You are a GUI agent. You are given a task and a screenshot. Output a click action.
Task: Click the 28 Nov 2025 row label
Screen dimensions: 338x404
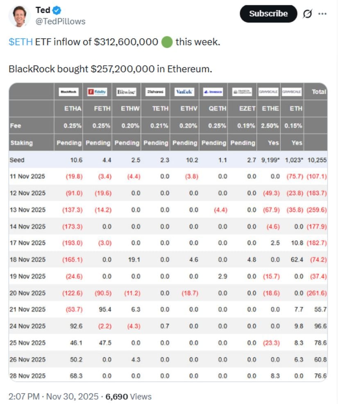click(x=27, y=375)
